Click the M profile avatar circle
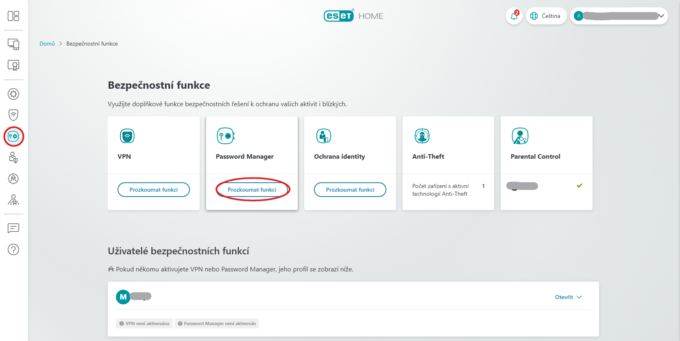The width and height of the screenshot is (680, 341). [x=123, y=297]
